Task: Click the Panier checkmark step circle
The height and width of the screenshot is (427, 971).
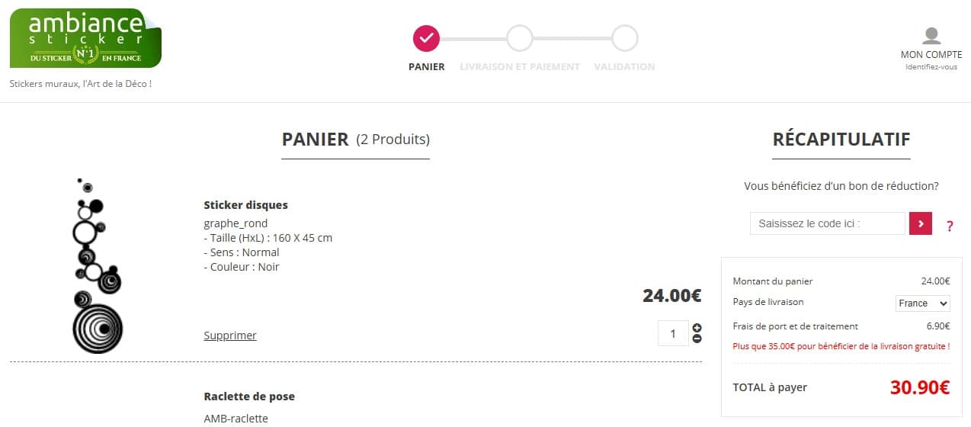Action: click(426, 37)
